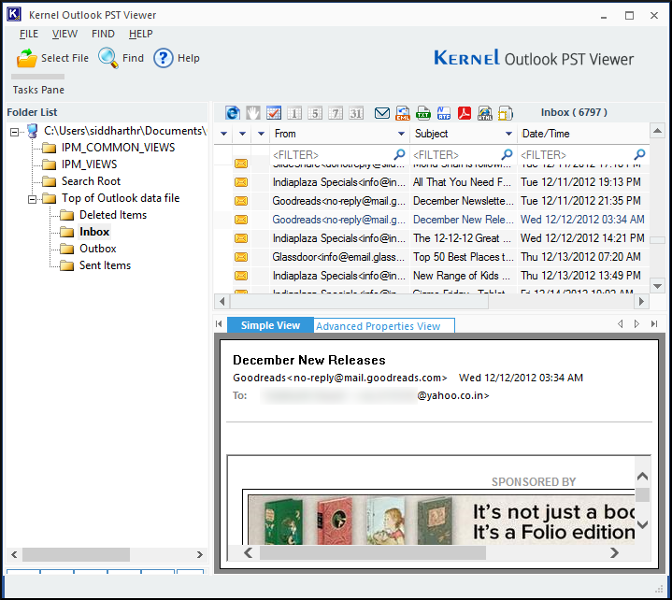
Task: Click envelope icon of December Newsletter row
Action: coord(241,201)
